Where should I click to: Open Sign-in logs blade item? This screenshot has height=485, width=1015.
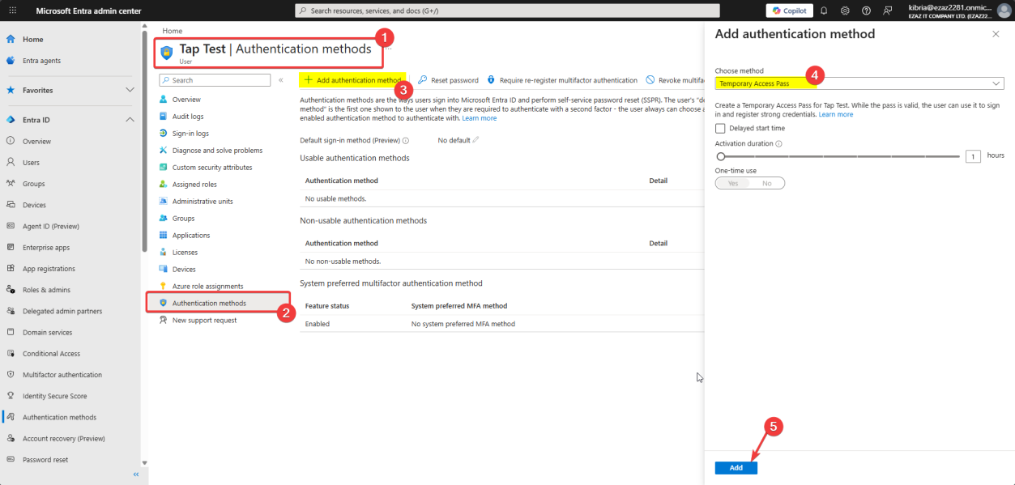(190, 134)
